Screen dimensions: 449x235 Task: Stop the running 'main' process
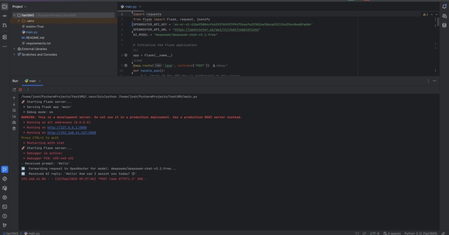[x=20, y=90]
